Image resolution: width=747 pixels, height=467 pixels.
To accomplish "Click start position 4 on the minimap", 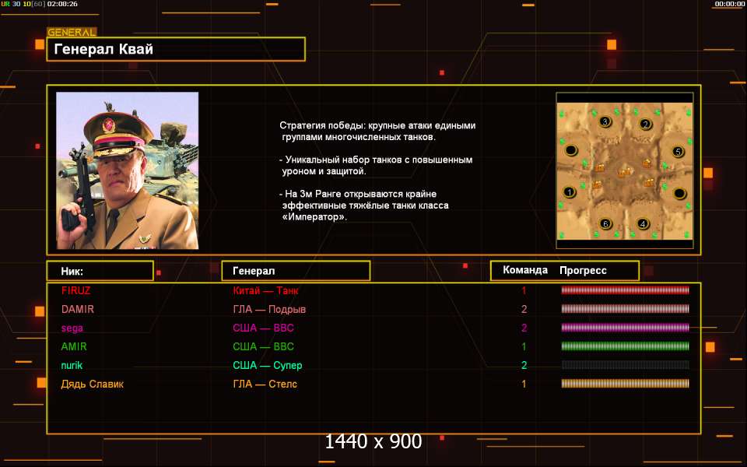I will click(643, 223).
